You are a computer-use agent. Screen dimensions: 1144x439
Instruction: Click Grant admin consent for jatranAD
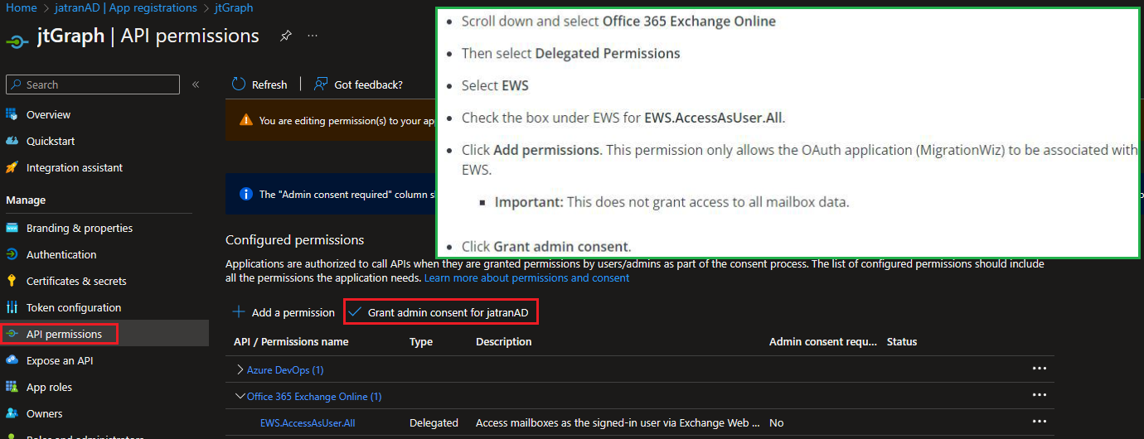(x=441, y=312)
